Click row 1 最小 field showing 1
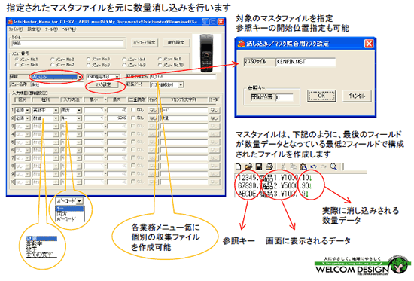Viewport: 414px width, 281px height. click(x=94, y=110)
